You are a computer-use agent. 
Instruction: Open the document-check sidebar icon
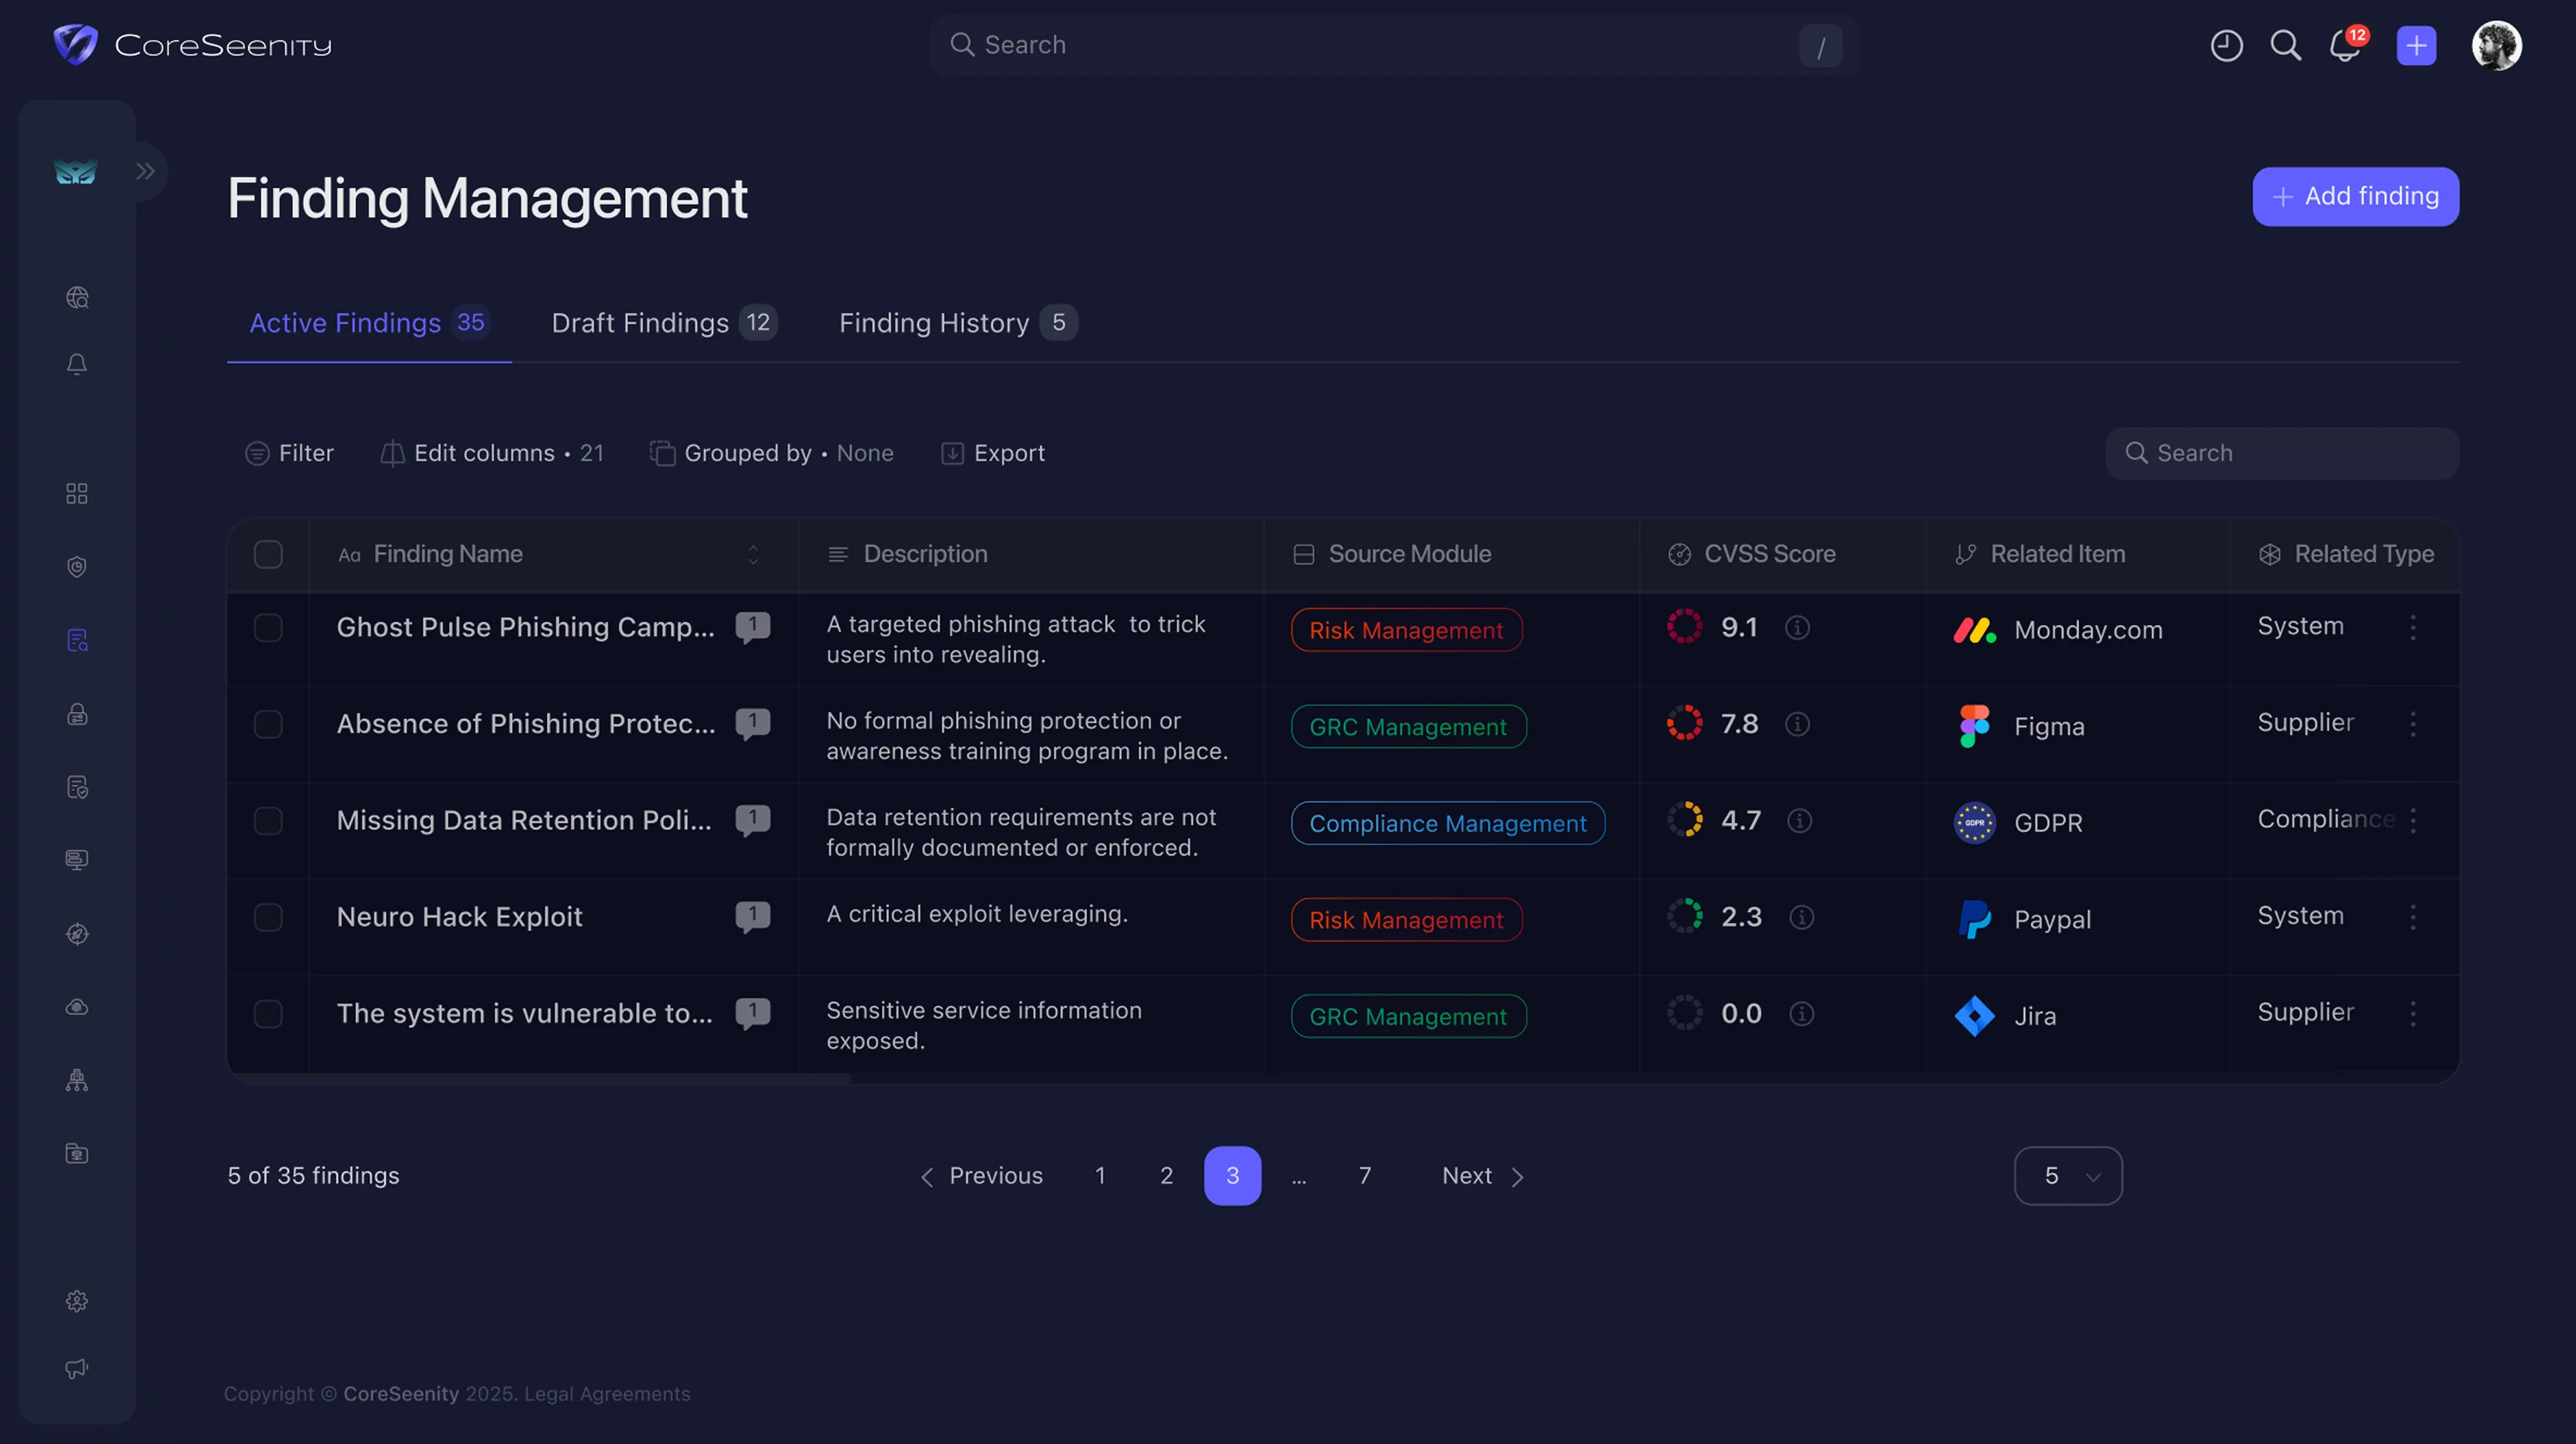[x=77, y=787]
